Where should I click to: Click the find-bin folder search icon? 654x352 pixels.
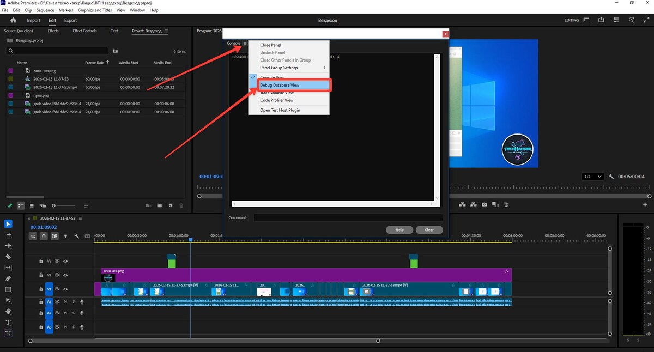(115, 51)
